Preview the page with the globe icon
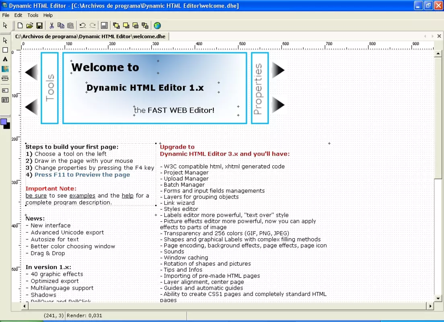This screenshot has width=444, height=322. 157,25
